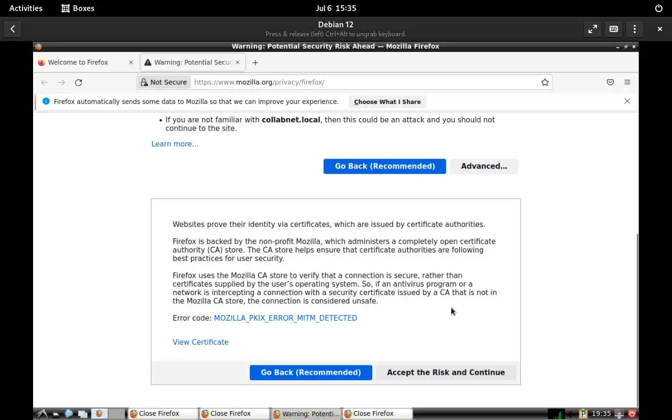This screenshot has width=672, height=420.
Task: Toggle fullscreen for the Debian 12 box
Action: [x=593, y=29]
